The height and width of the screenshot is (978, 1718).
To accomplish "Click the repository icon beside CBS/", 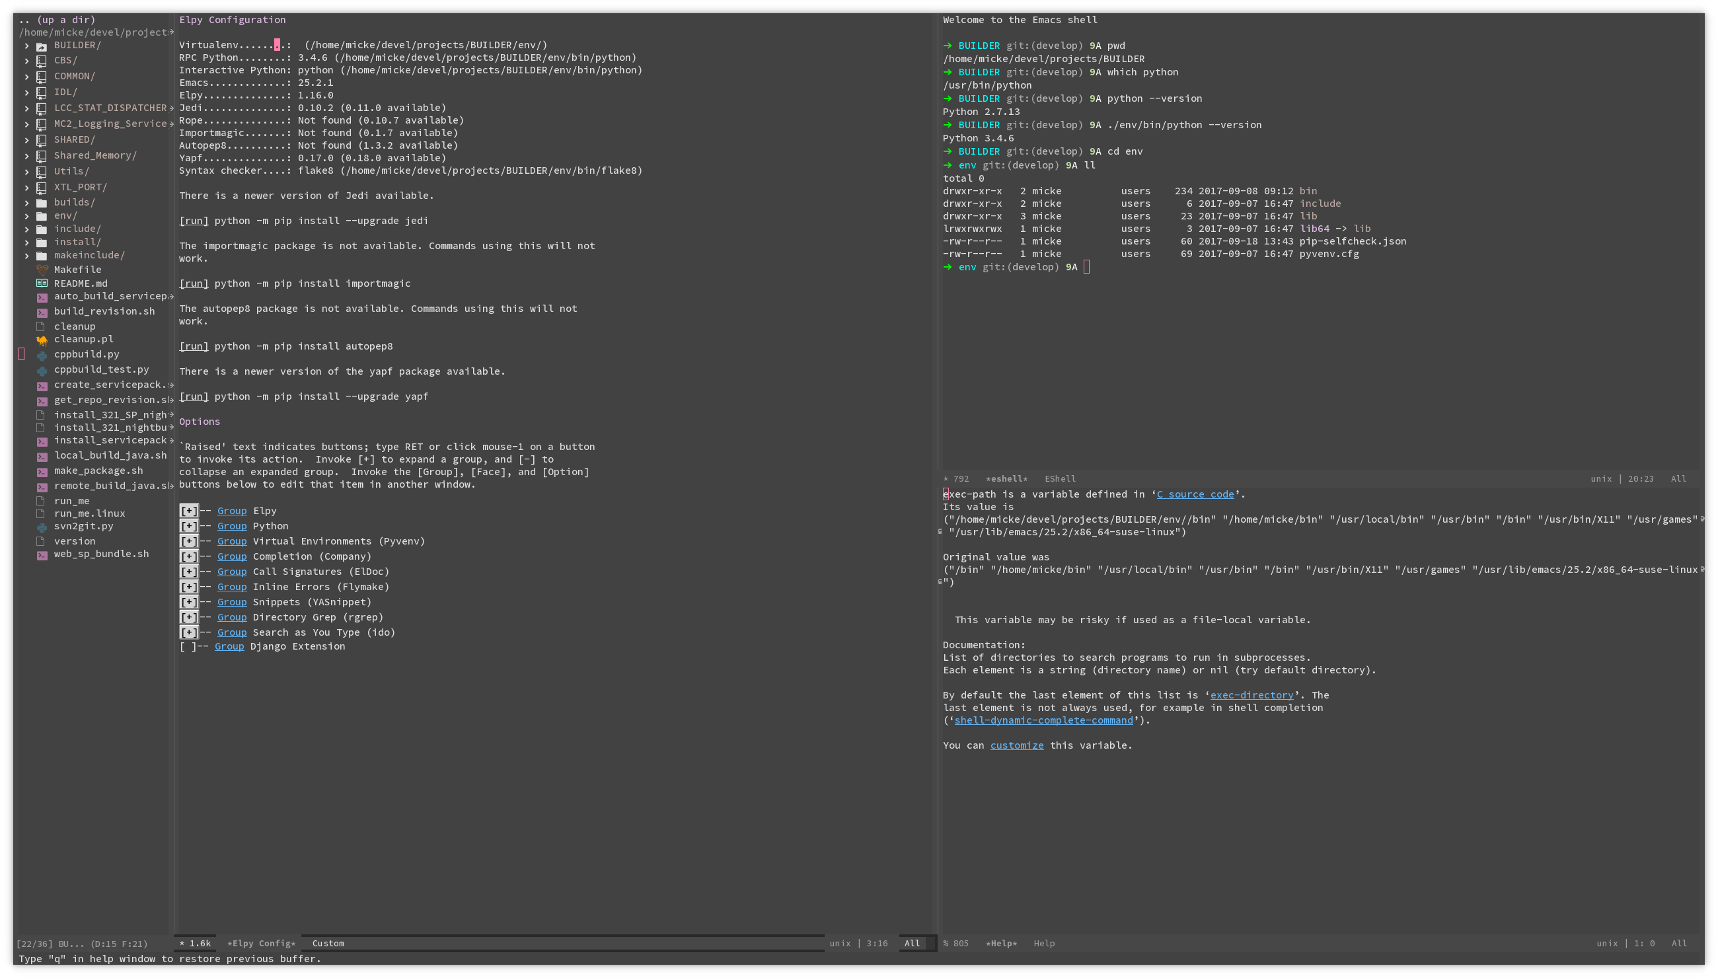I will click(42, 59).
